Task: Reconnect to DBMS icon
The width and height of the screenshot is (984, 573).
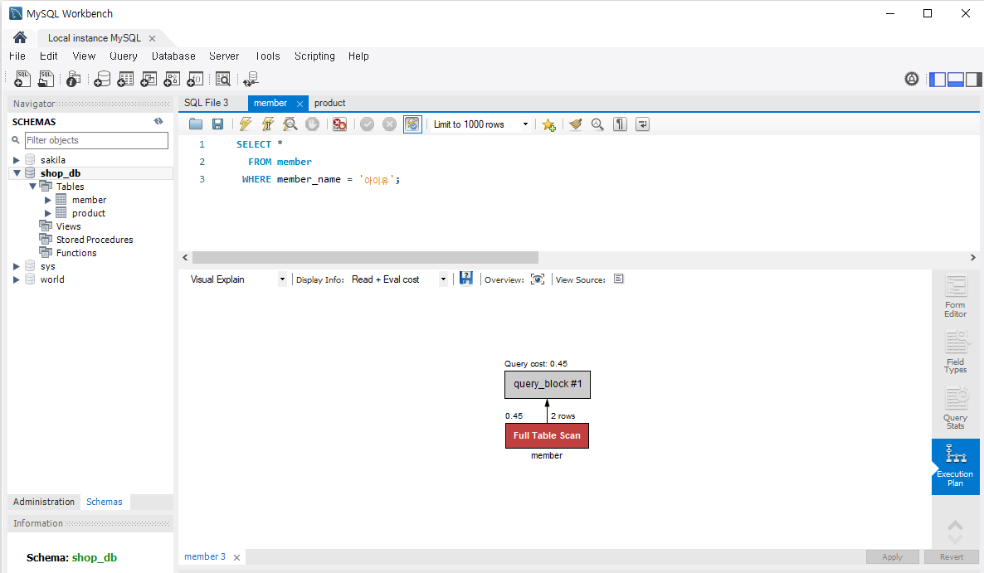Action: coord(251,79)
